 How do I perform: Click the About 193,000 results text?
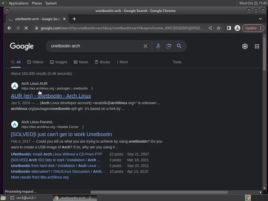pyautogui.click(x=41, y=74)
